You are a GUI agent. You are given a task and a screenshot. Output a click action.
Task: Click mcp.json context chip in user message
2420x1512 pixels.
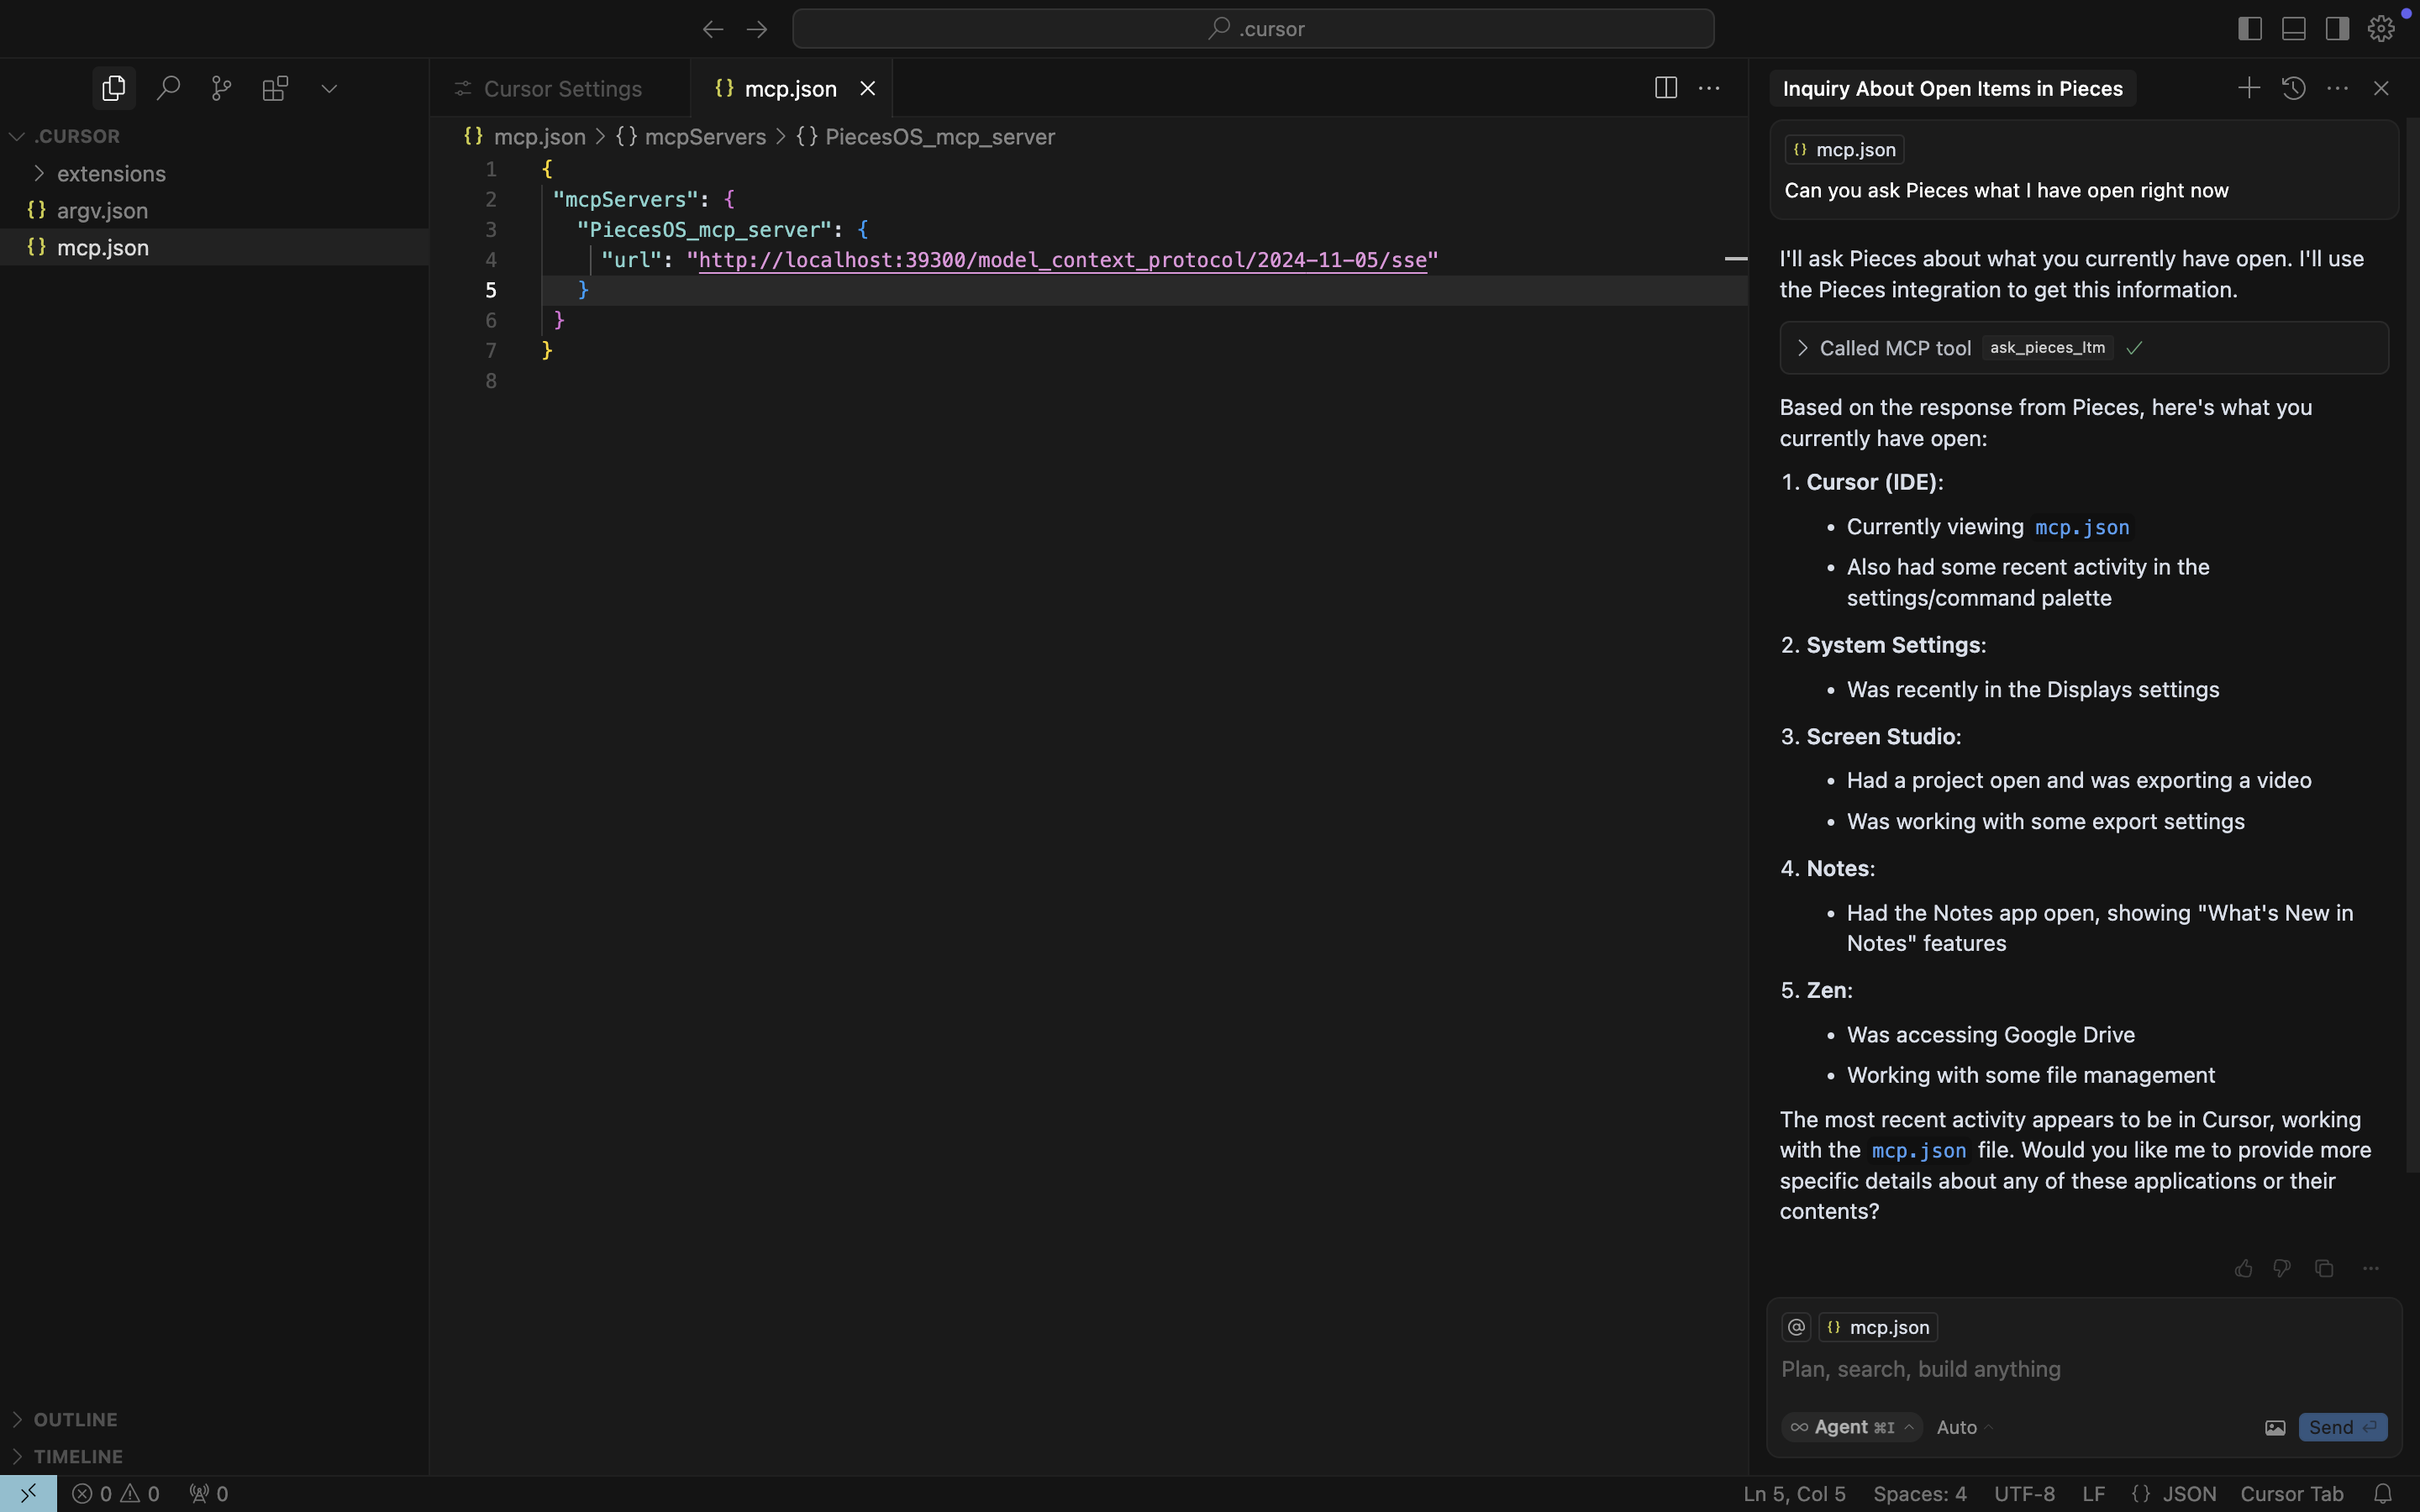[x=1844, y=150]
